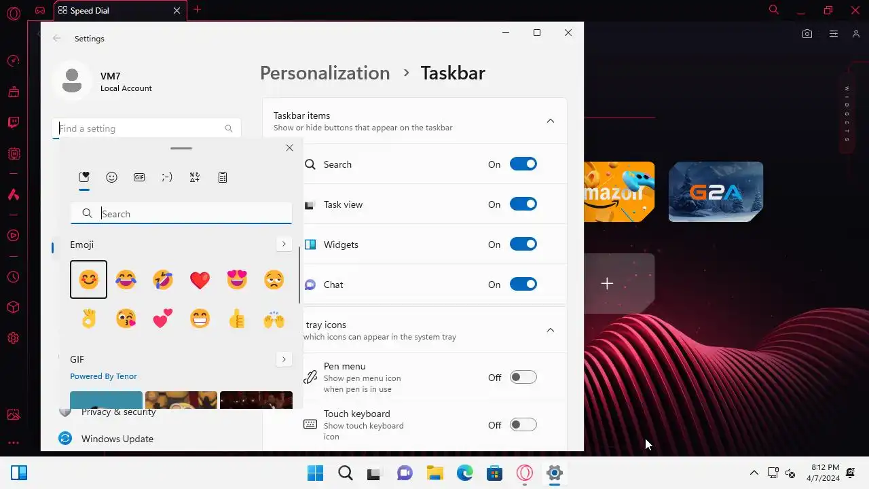Screen dimensions: 869x489
Task: Switch to Emoji tab in picker
Action: tap(111, 177)
